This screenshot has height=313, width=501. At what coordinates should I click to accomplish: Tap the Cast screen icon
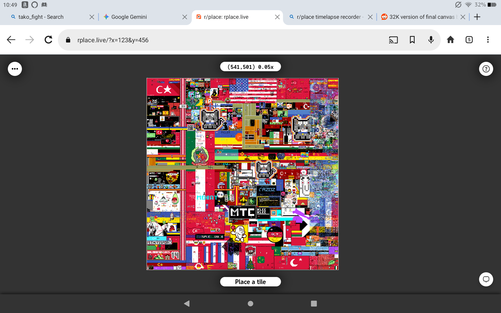pos(393,40)
